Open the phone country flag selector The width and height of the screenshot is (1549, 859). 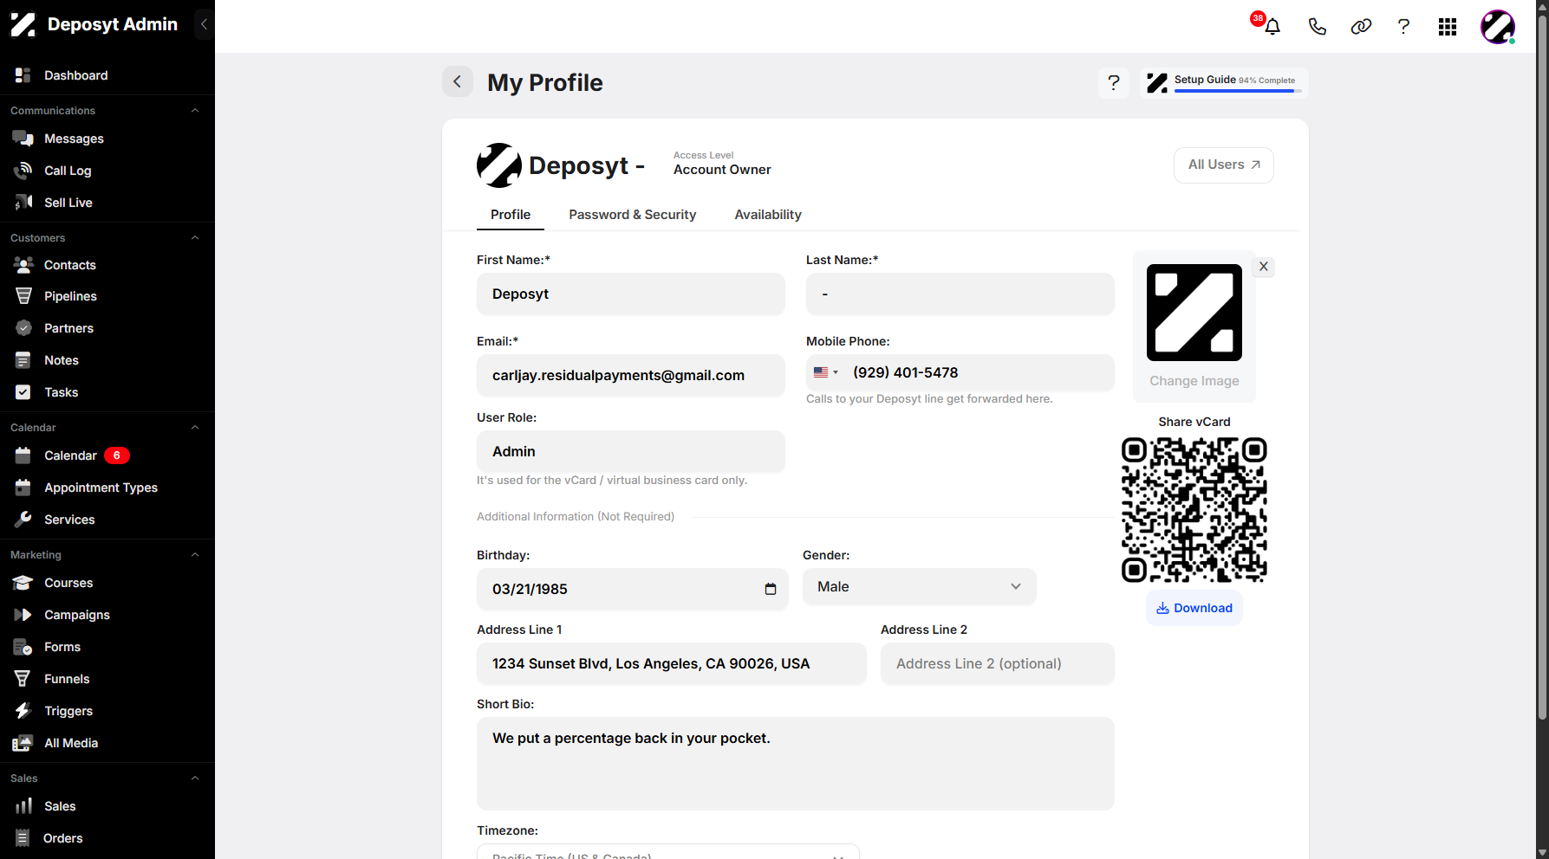pyautogui.click(x=826, y=372)
